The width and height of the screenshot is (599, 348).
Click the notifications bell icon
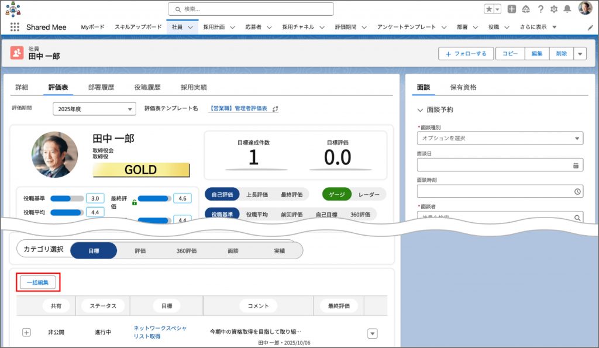click(567, 9)
